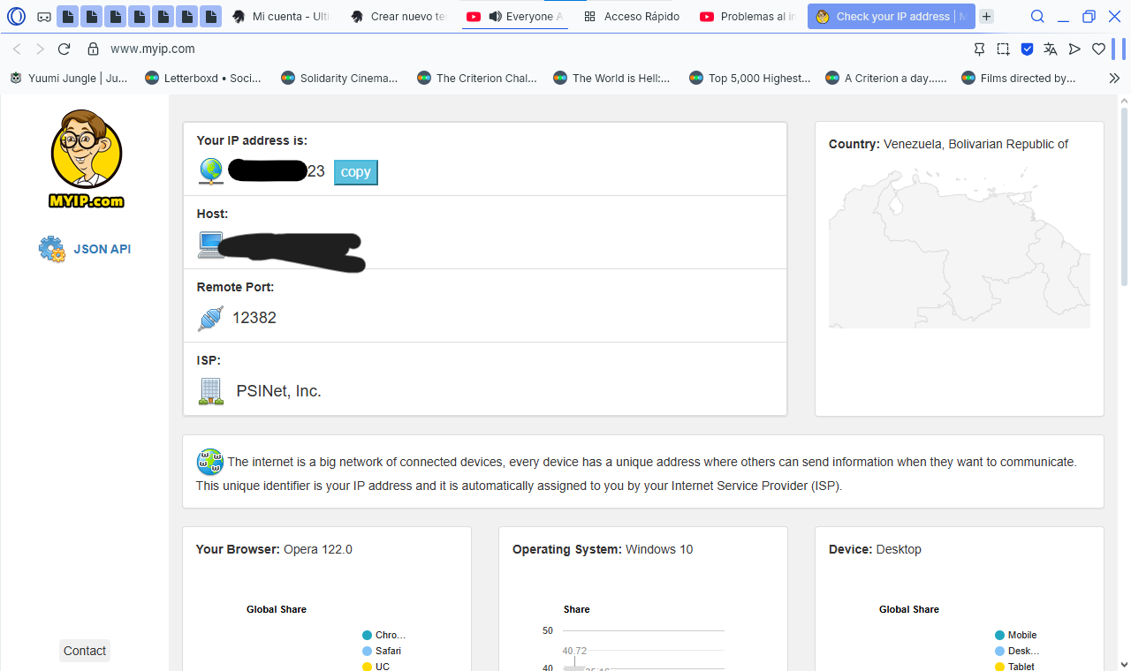
Task: Click the translate page icon
Action: coord(1051,49)
